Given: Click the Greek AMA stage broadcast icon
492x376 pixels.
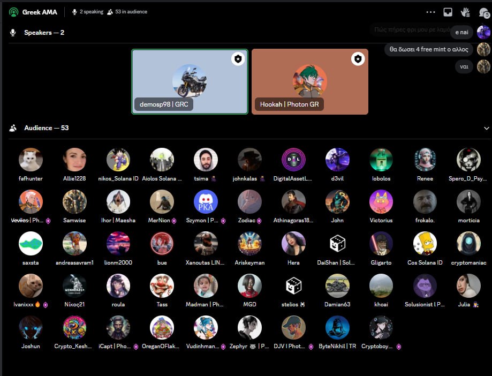Looking at the screenshot, I should pos(14,12).
